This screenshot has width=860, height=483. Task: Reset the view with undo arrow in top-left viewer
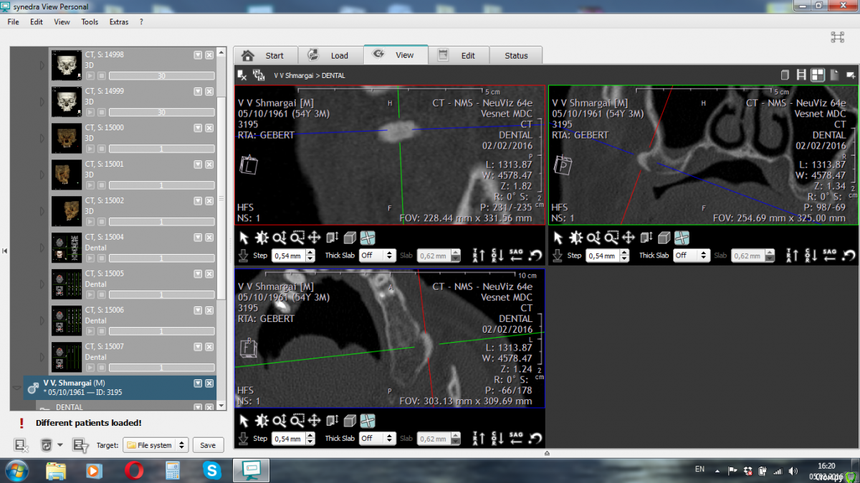click(535, 255)
